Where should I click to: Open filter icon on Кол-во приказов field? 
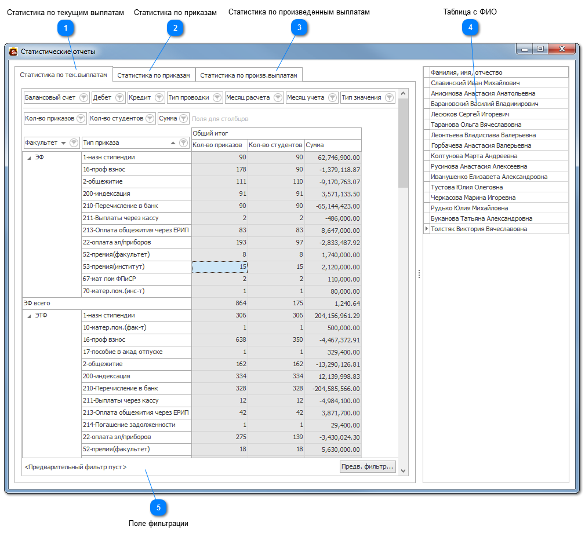[x=81, y=119]
